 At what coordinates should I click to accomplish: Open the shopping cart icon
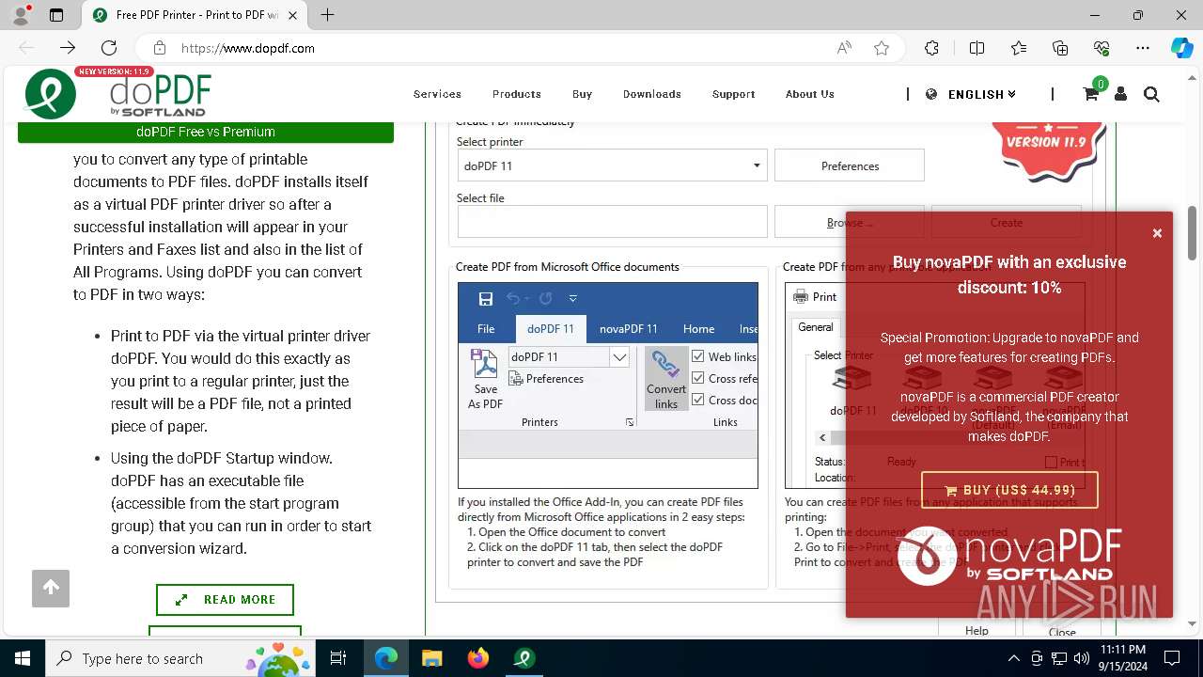1090,94
